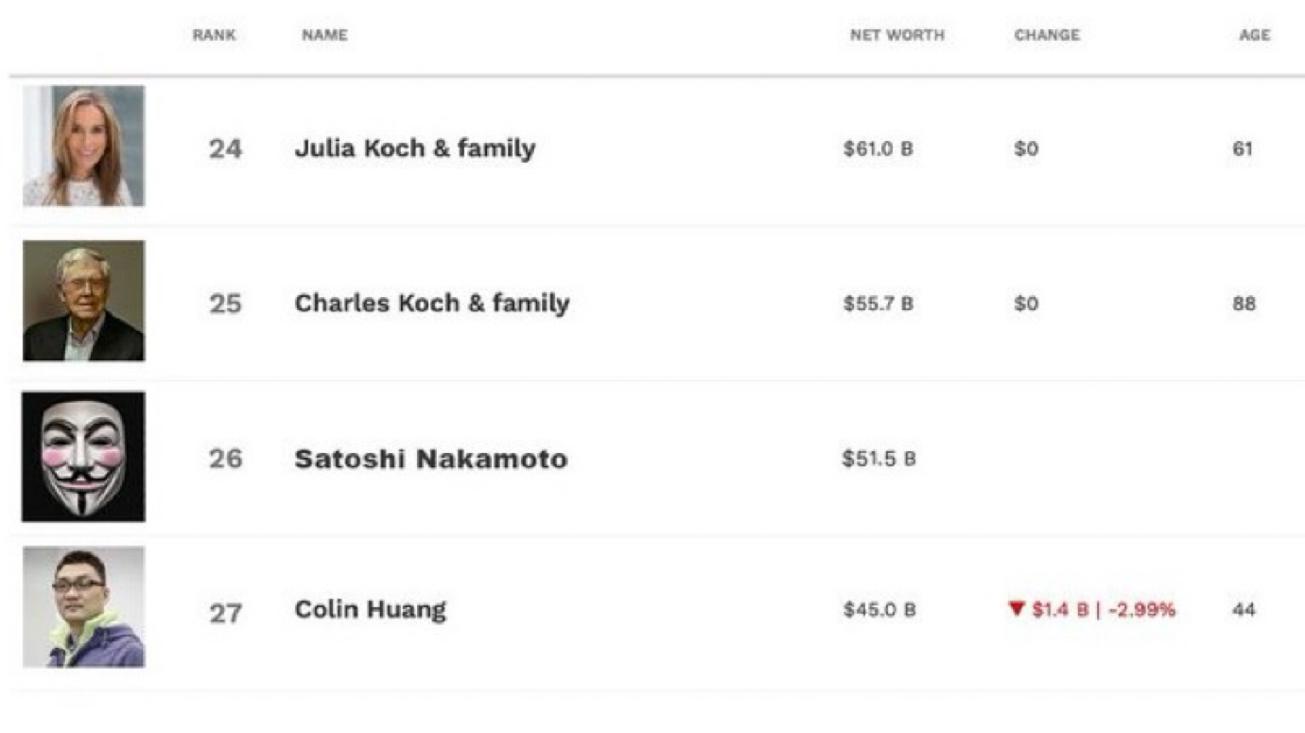This screenshot has height=733, width=1305.
Task: Open Julia Koch's profile photo
Action: tap(83, 146)
